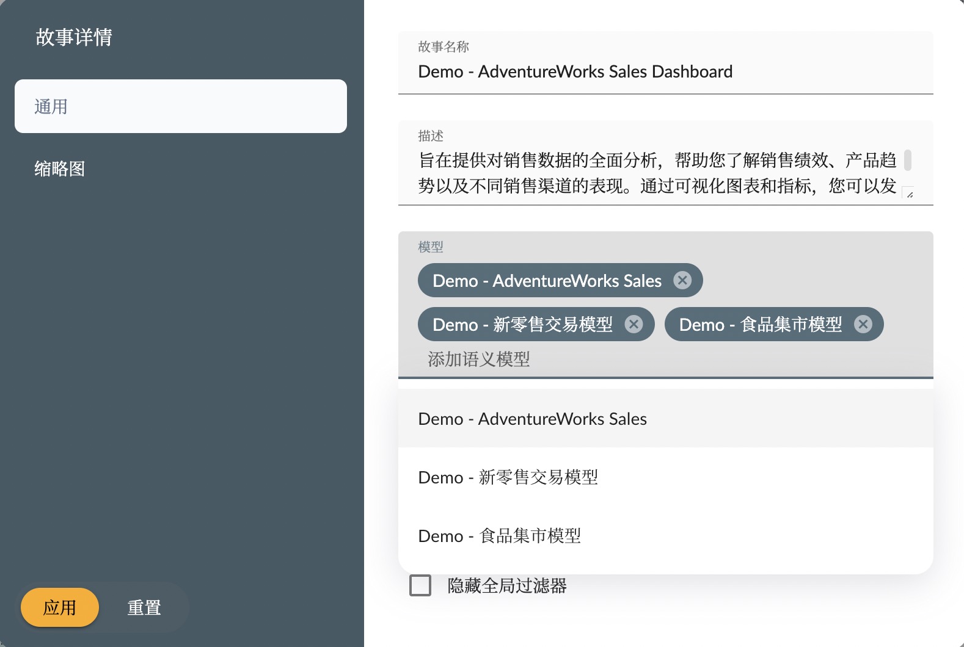Click the description field scrollbar
This screenshot has width=964, height=647.
pos(907,161)
